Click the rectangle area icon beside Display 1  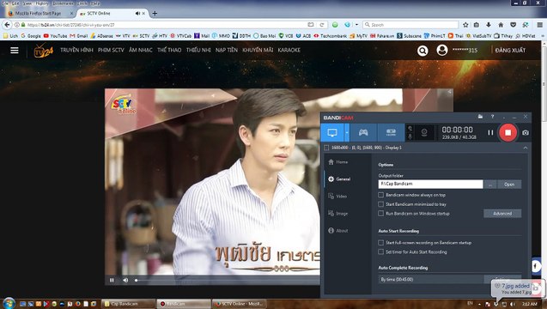[326, 148]
